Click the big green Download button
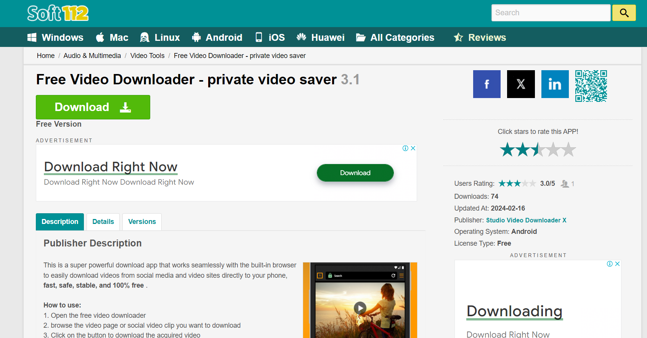The image size is (647, 338). [x=93, y=107]
